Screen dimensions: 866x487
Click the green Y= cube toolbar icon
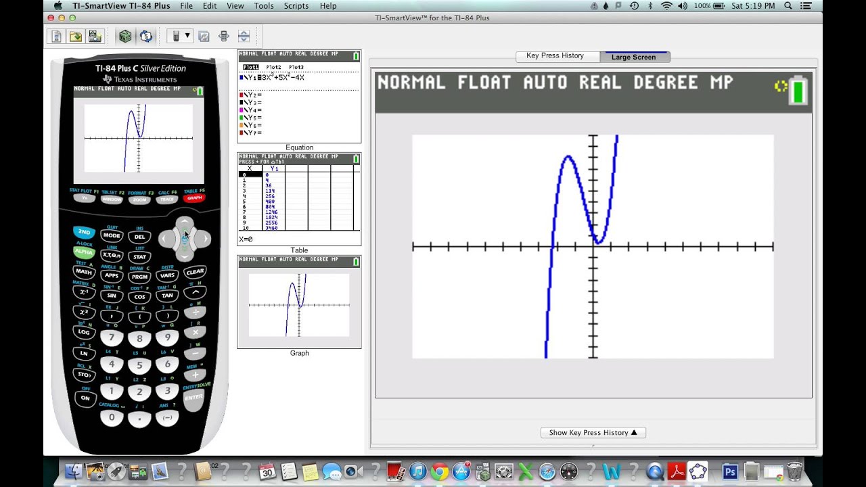click(125, 36)
